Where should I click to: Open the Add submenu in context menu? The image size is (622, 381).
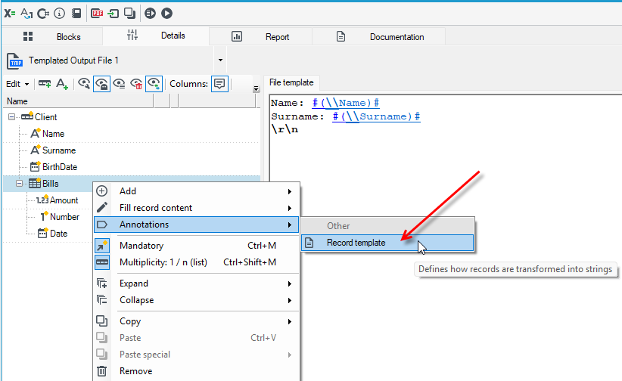tap(196, 191)
